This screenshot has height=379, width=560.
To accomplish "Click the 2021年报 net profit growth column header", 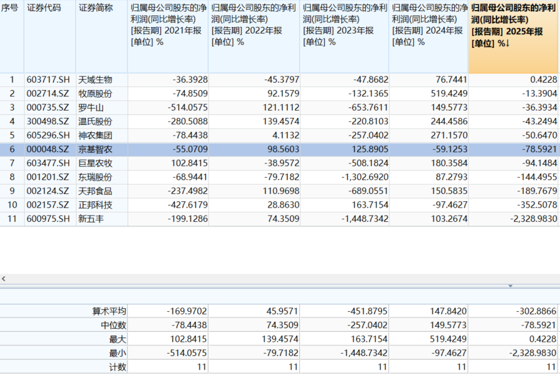I will (168, 37).
